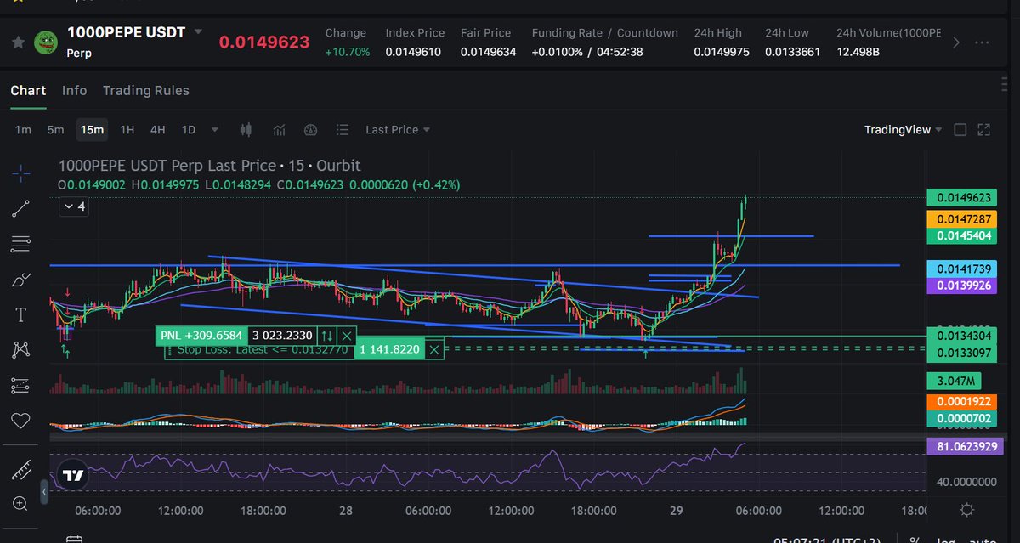Open chart settings gear at bottom right

pyautogui.click(x=966, y=510)
